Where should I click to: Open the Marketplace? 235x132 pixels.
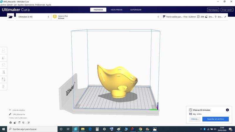point(213,10)
